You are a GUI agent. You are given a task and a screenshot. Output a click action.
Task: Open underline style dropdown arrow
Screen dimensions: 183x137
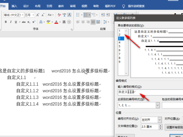coord(20,22)
